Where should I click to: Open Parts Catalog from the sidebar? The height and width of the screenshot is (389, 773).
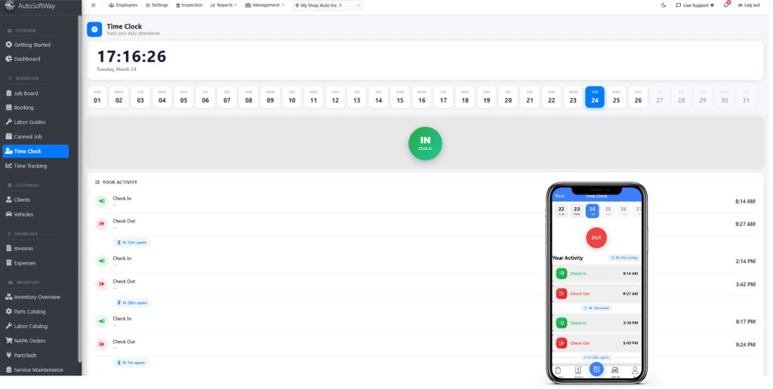[30, 311]
